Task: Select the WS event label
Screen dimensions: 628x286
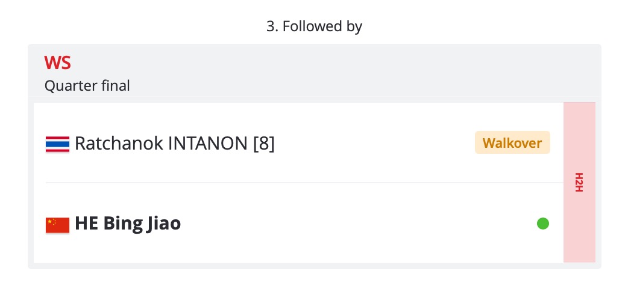Action: 58,62
